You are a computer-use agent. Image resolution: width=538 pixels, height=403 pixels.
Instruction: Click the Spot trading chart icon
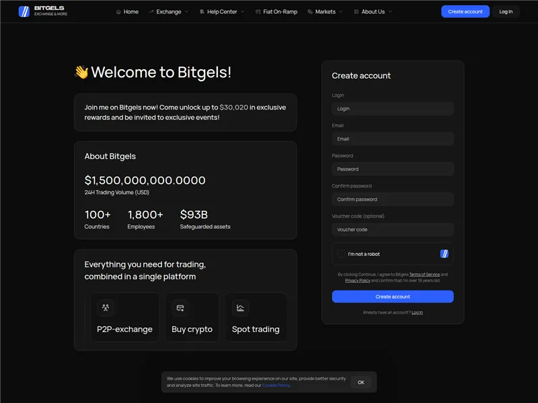[x=239, y=308]
